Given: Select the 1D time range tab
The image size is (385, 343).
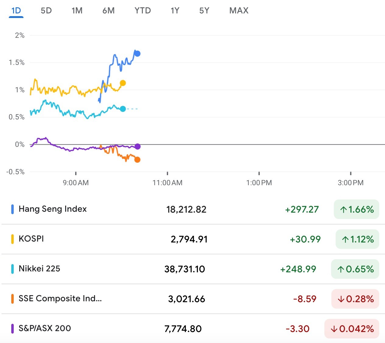Looking at the screenshot, I should (x=16, y=11).
